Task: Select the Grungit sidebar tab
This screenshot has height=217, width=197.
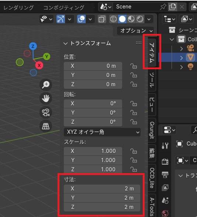Action: pos(152,130)
